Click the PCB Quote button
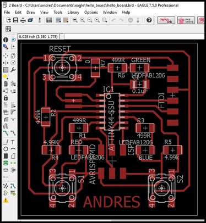The height and width of the screenshot is (223, 206). [x=186, y=20]
